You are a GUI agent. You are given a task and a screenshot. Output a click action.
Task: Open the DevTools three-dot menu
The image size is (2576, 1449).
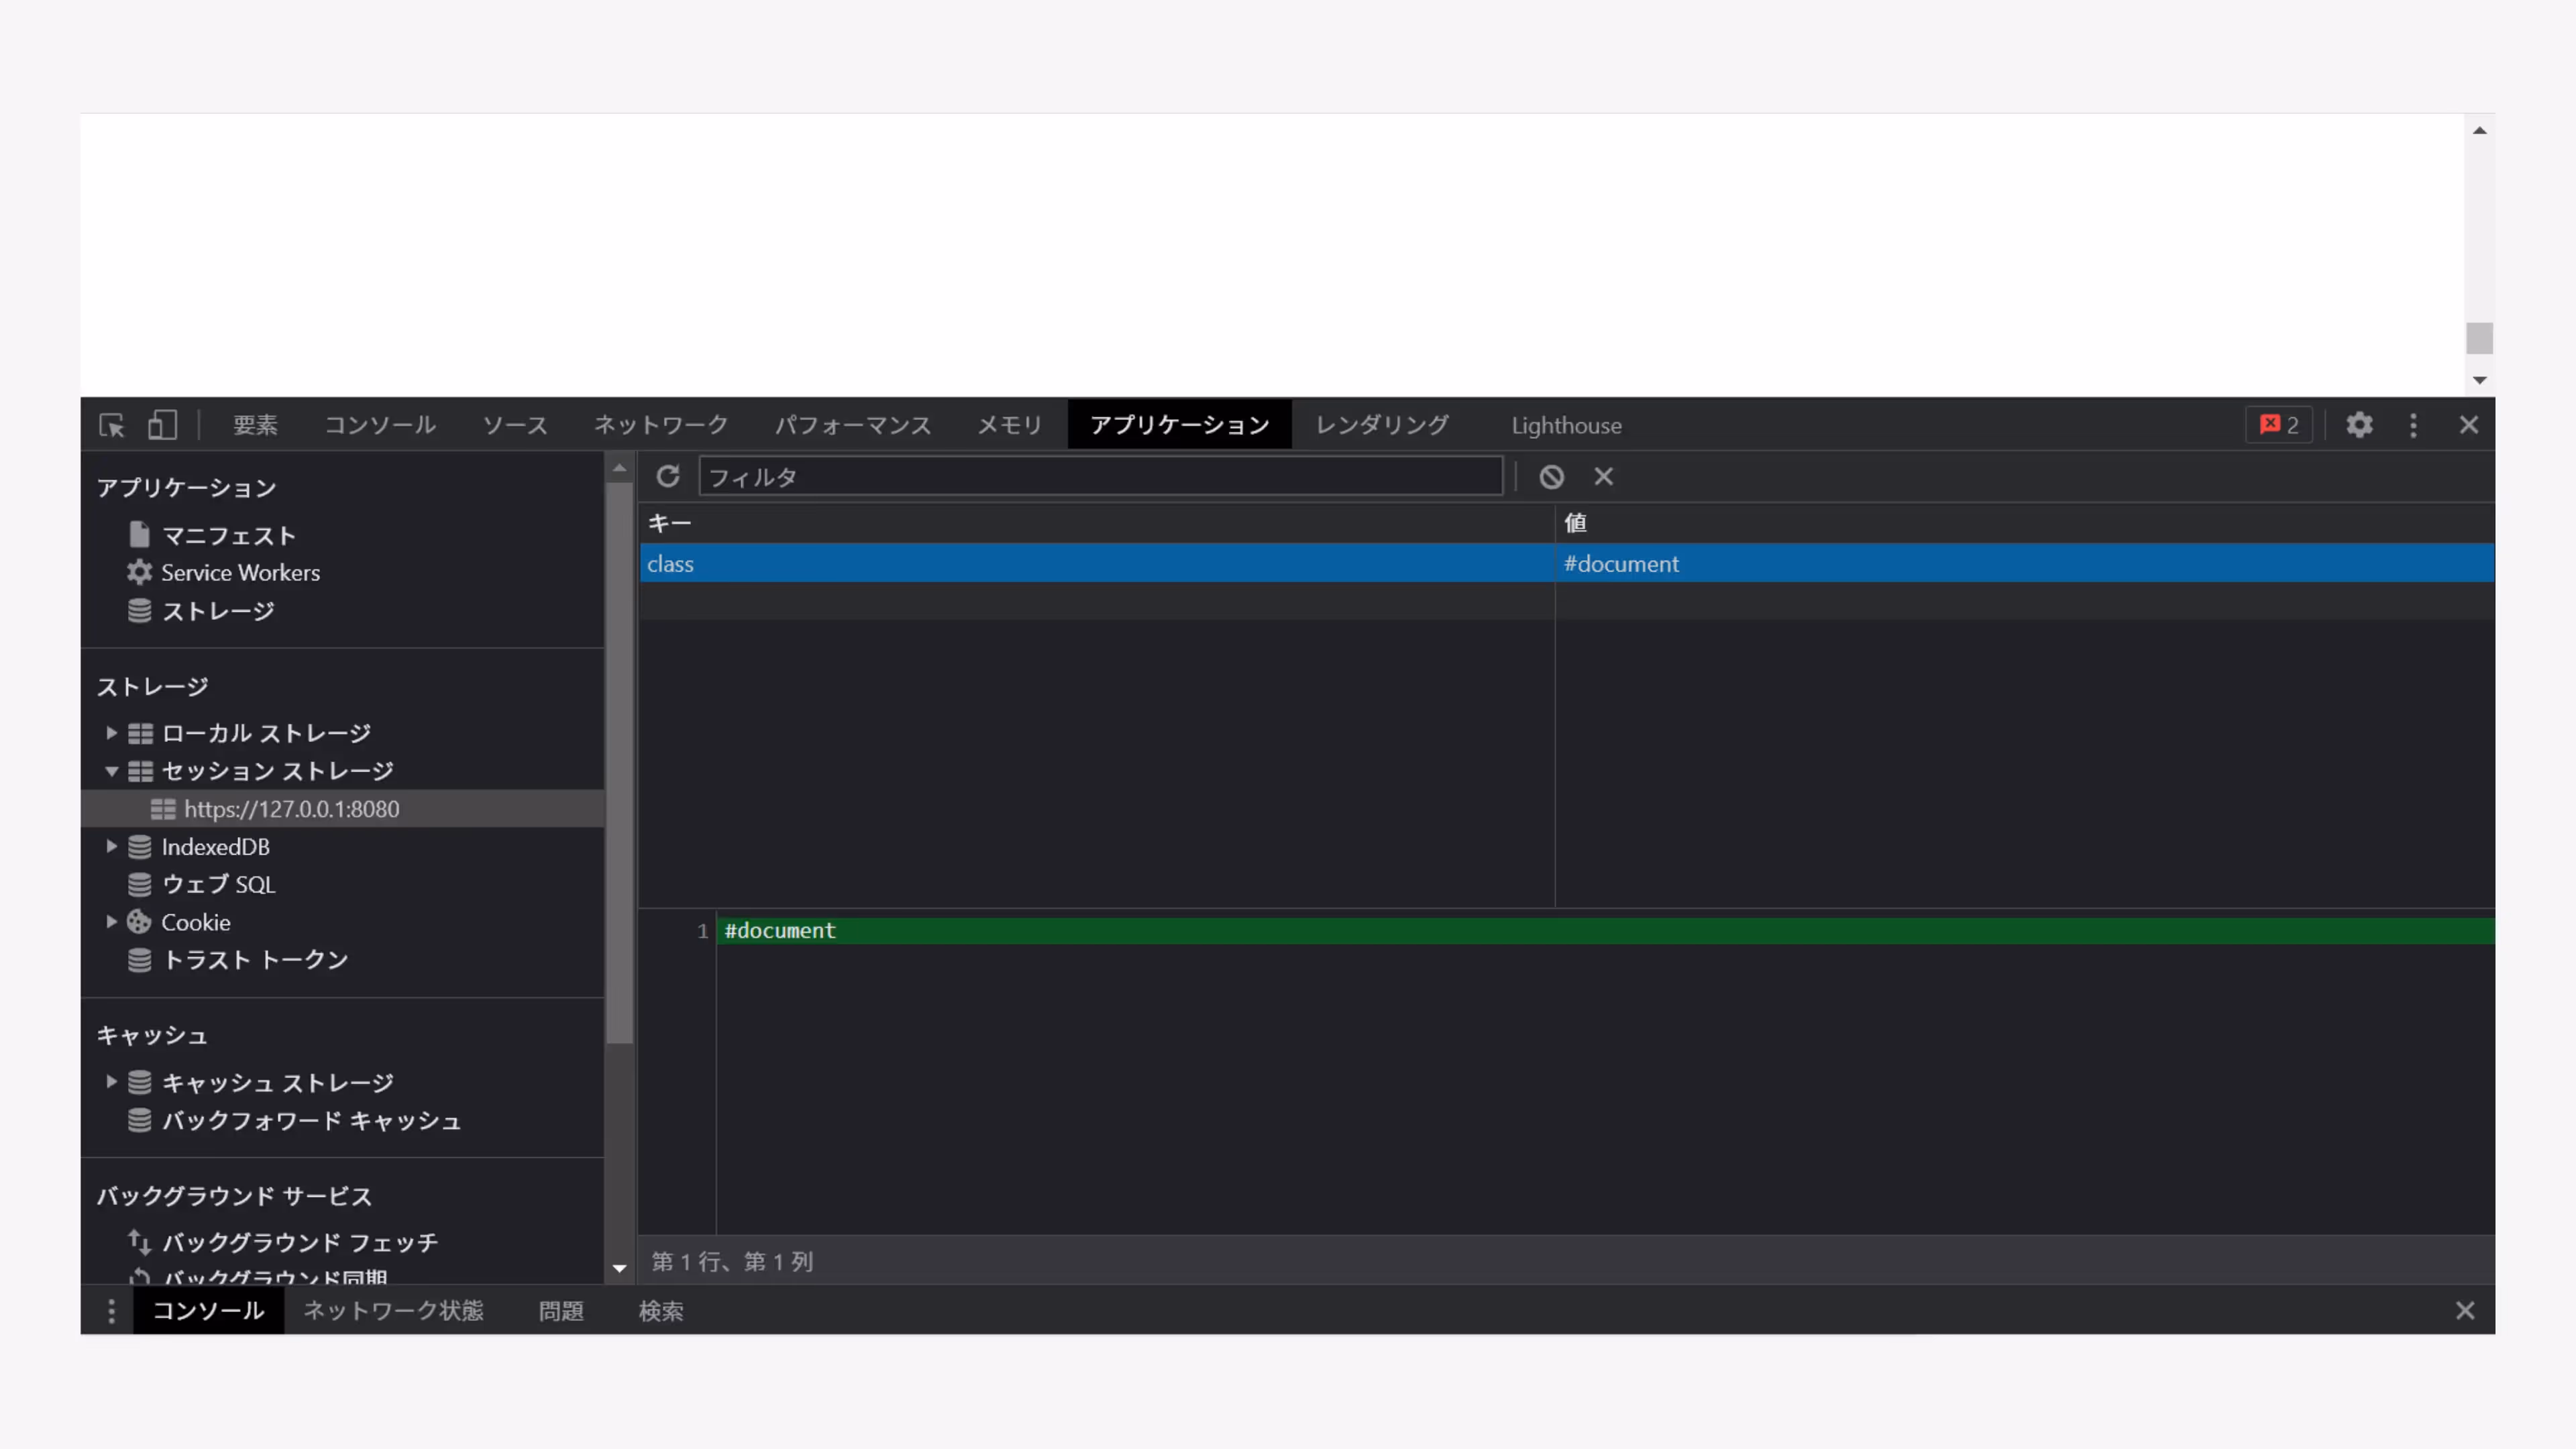tap(2413, 425)
